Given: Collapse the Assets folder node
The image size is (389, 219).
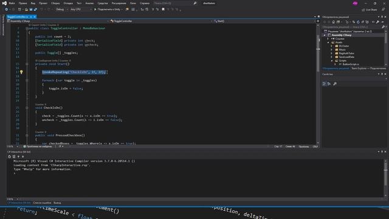Looking at the screenshot, I should [328, 43].
